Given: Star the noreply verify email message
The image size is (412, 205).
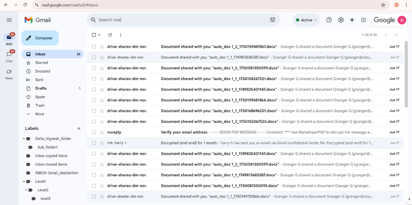Looking at the screenshot, I should pos(102,132).
